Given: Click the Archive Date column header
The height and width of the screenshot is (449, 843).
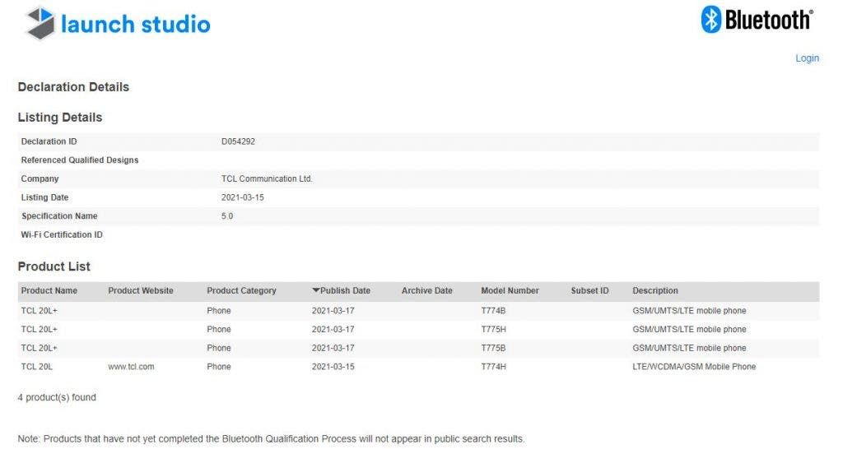Looking at the screenshot, I should point(427,290).
